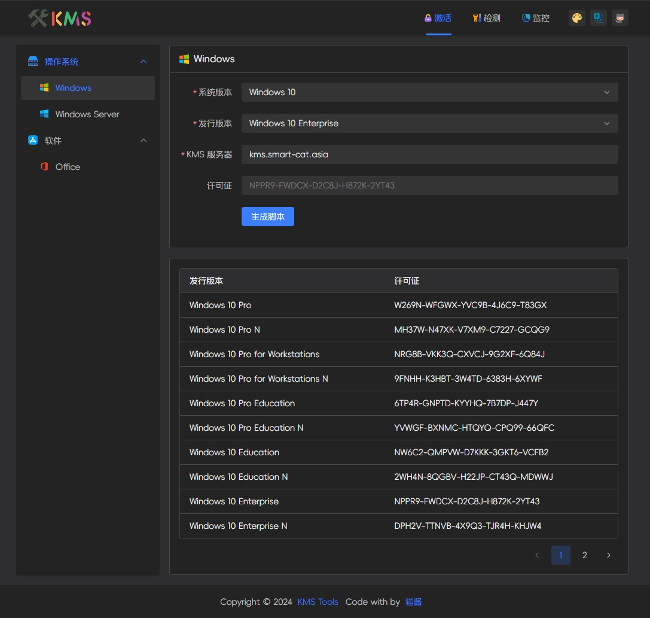Open the KMS Tools footer link
The width and height of the screenshot is (650, 618).
click(318, 602)
